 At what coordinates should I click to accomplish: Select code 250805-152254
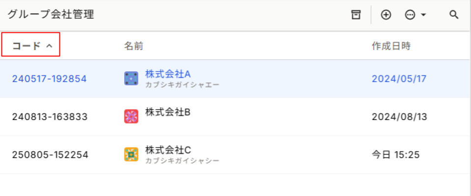pyautogui.click(x=50, y=155)
